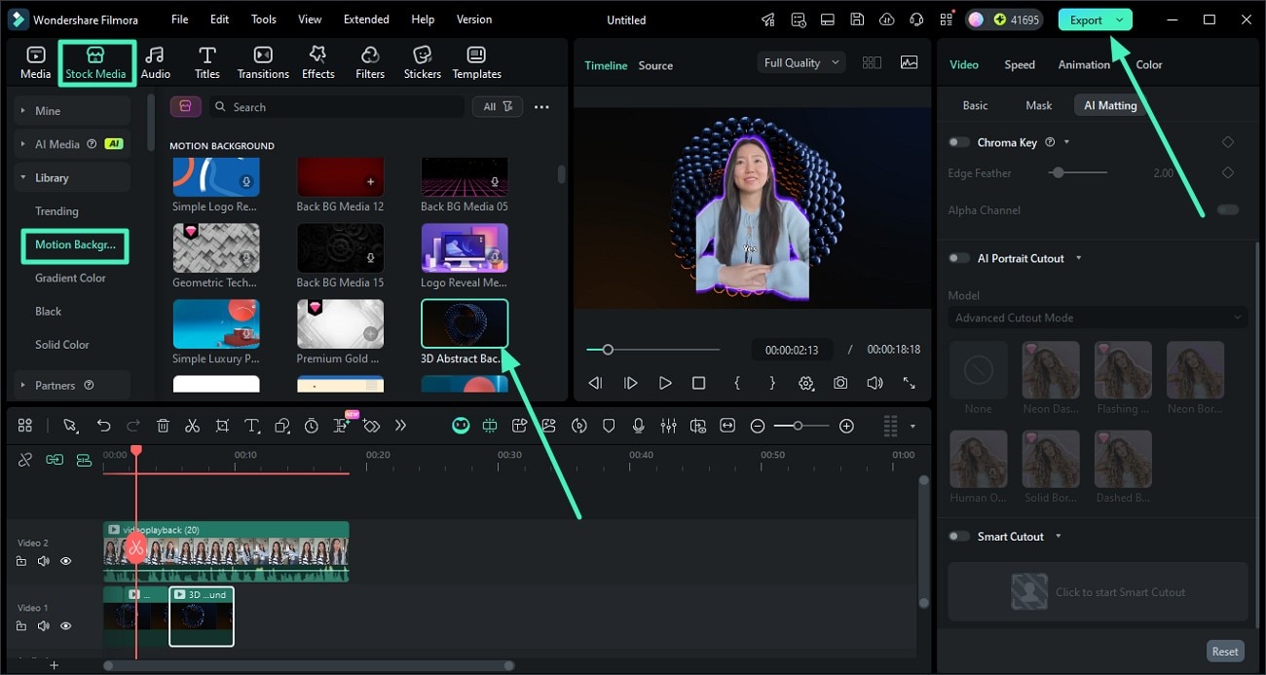Enable the Smart Cutout toggle
Viewport: 1266px width, 675px height.
tap(957, 536)
